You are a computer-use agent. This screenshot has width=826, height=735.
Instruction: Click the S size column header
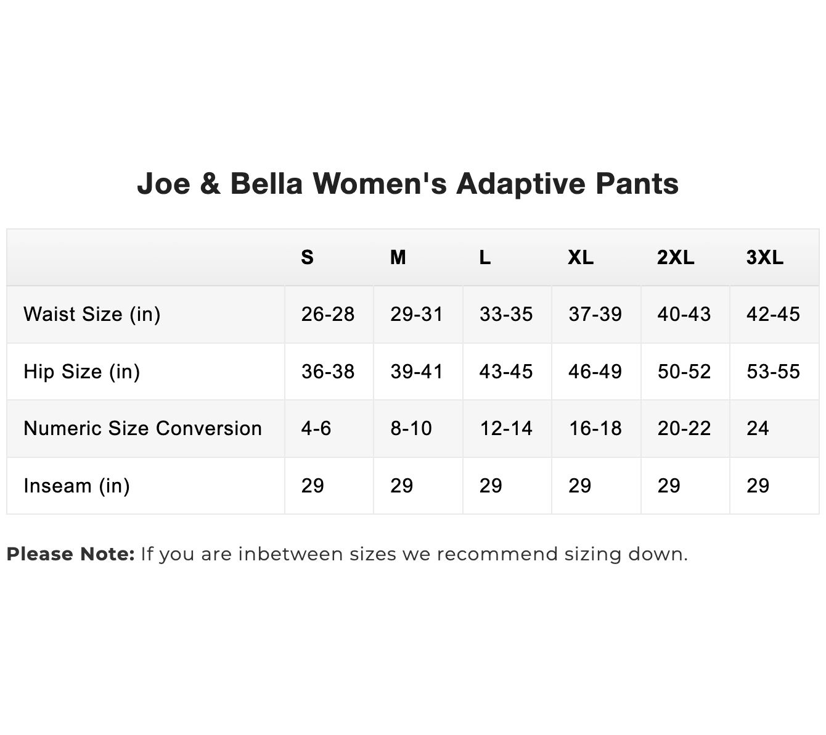307,257
